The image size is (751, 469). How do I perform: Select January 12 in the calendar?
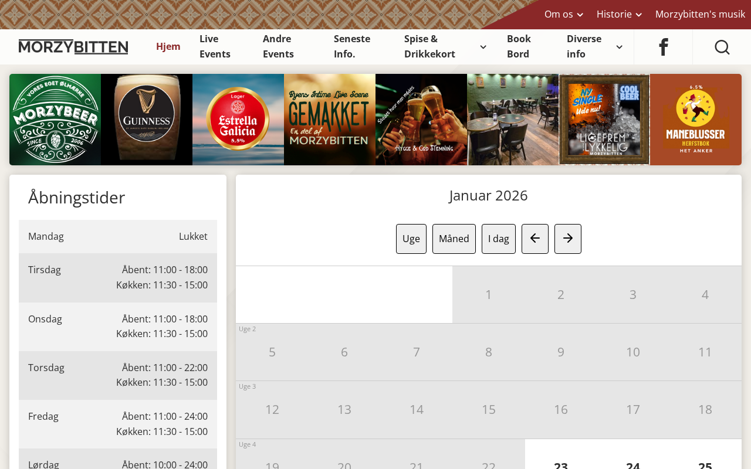click(272, 409)
